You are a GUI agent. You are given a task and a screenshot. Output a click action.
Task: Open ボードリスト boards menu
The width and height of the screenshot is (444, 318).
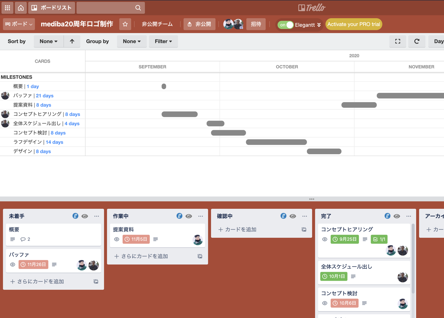pos(52,8)
